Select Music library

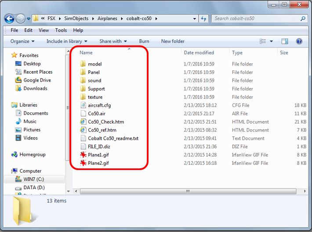(26, 121)
